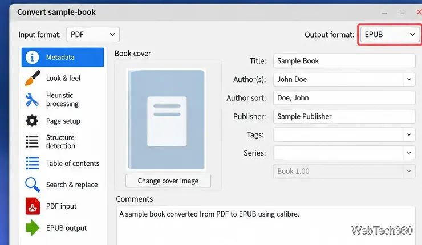Click the Change cover image button
Screen dimensions: 422x245
tap(168, 181)
